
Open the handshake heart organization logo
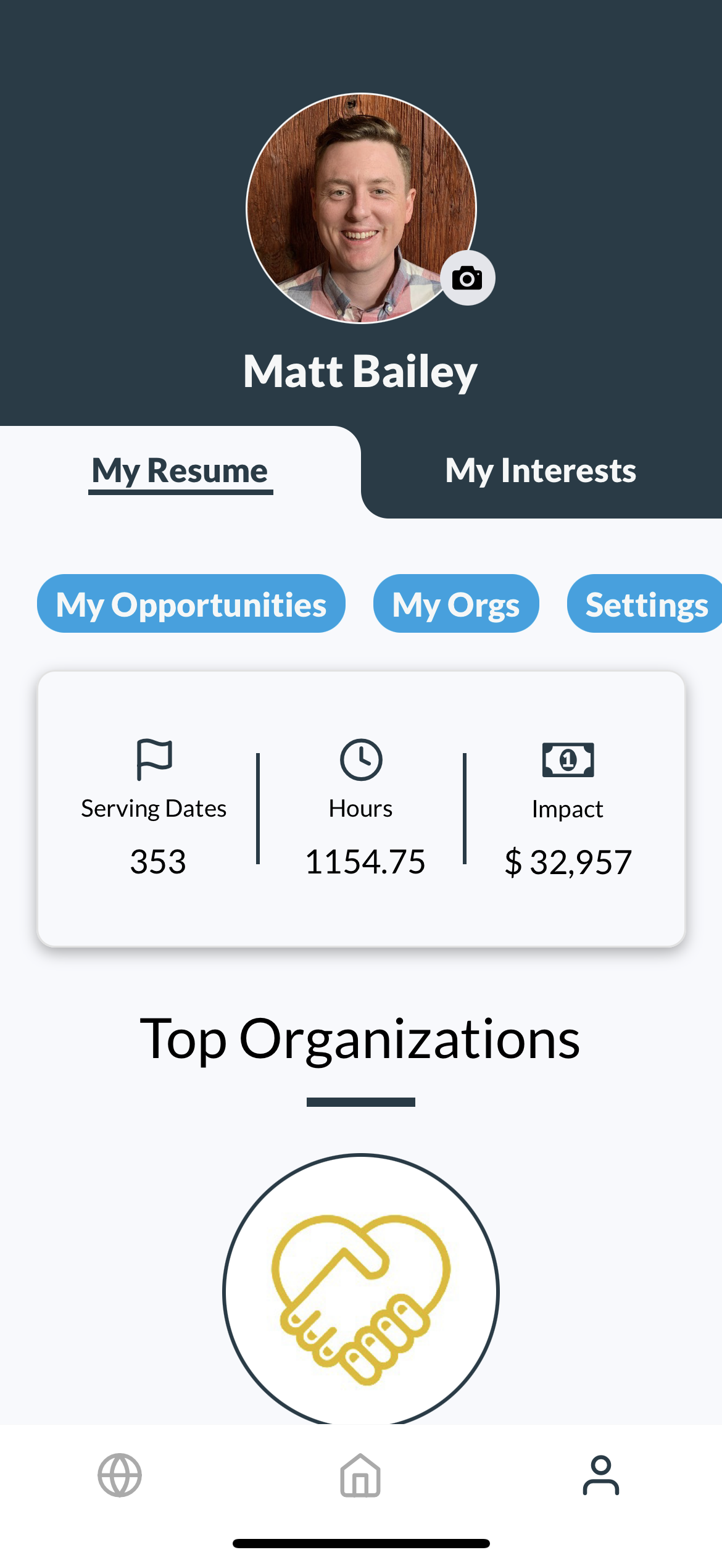coord(361,1290)
